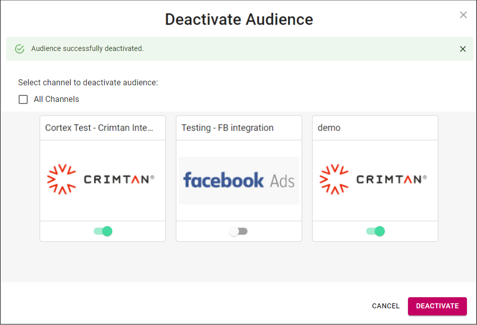The height and width of the screenshot is (325, 477).
Task: Click 'Select channel to deactivate audience:' text
Action: [88, 83]
